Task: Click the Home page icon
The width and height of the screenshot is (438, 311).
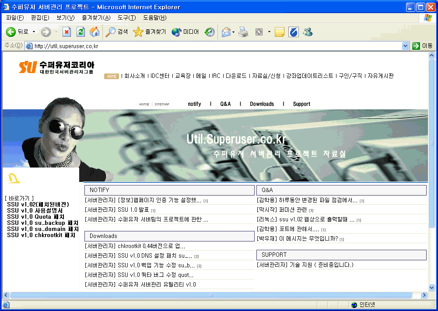Action: point(95,32)
